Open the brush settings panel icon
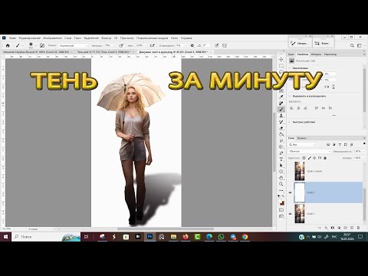The width and height of the screenshot is (368, 276). [42, 45]
